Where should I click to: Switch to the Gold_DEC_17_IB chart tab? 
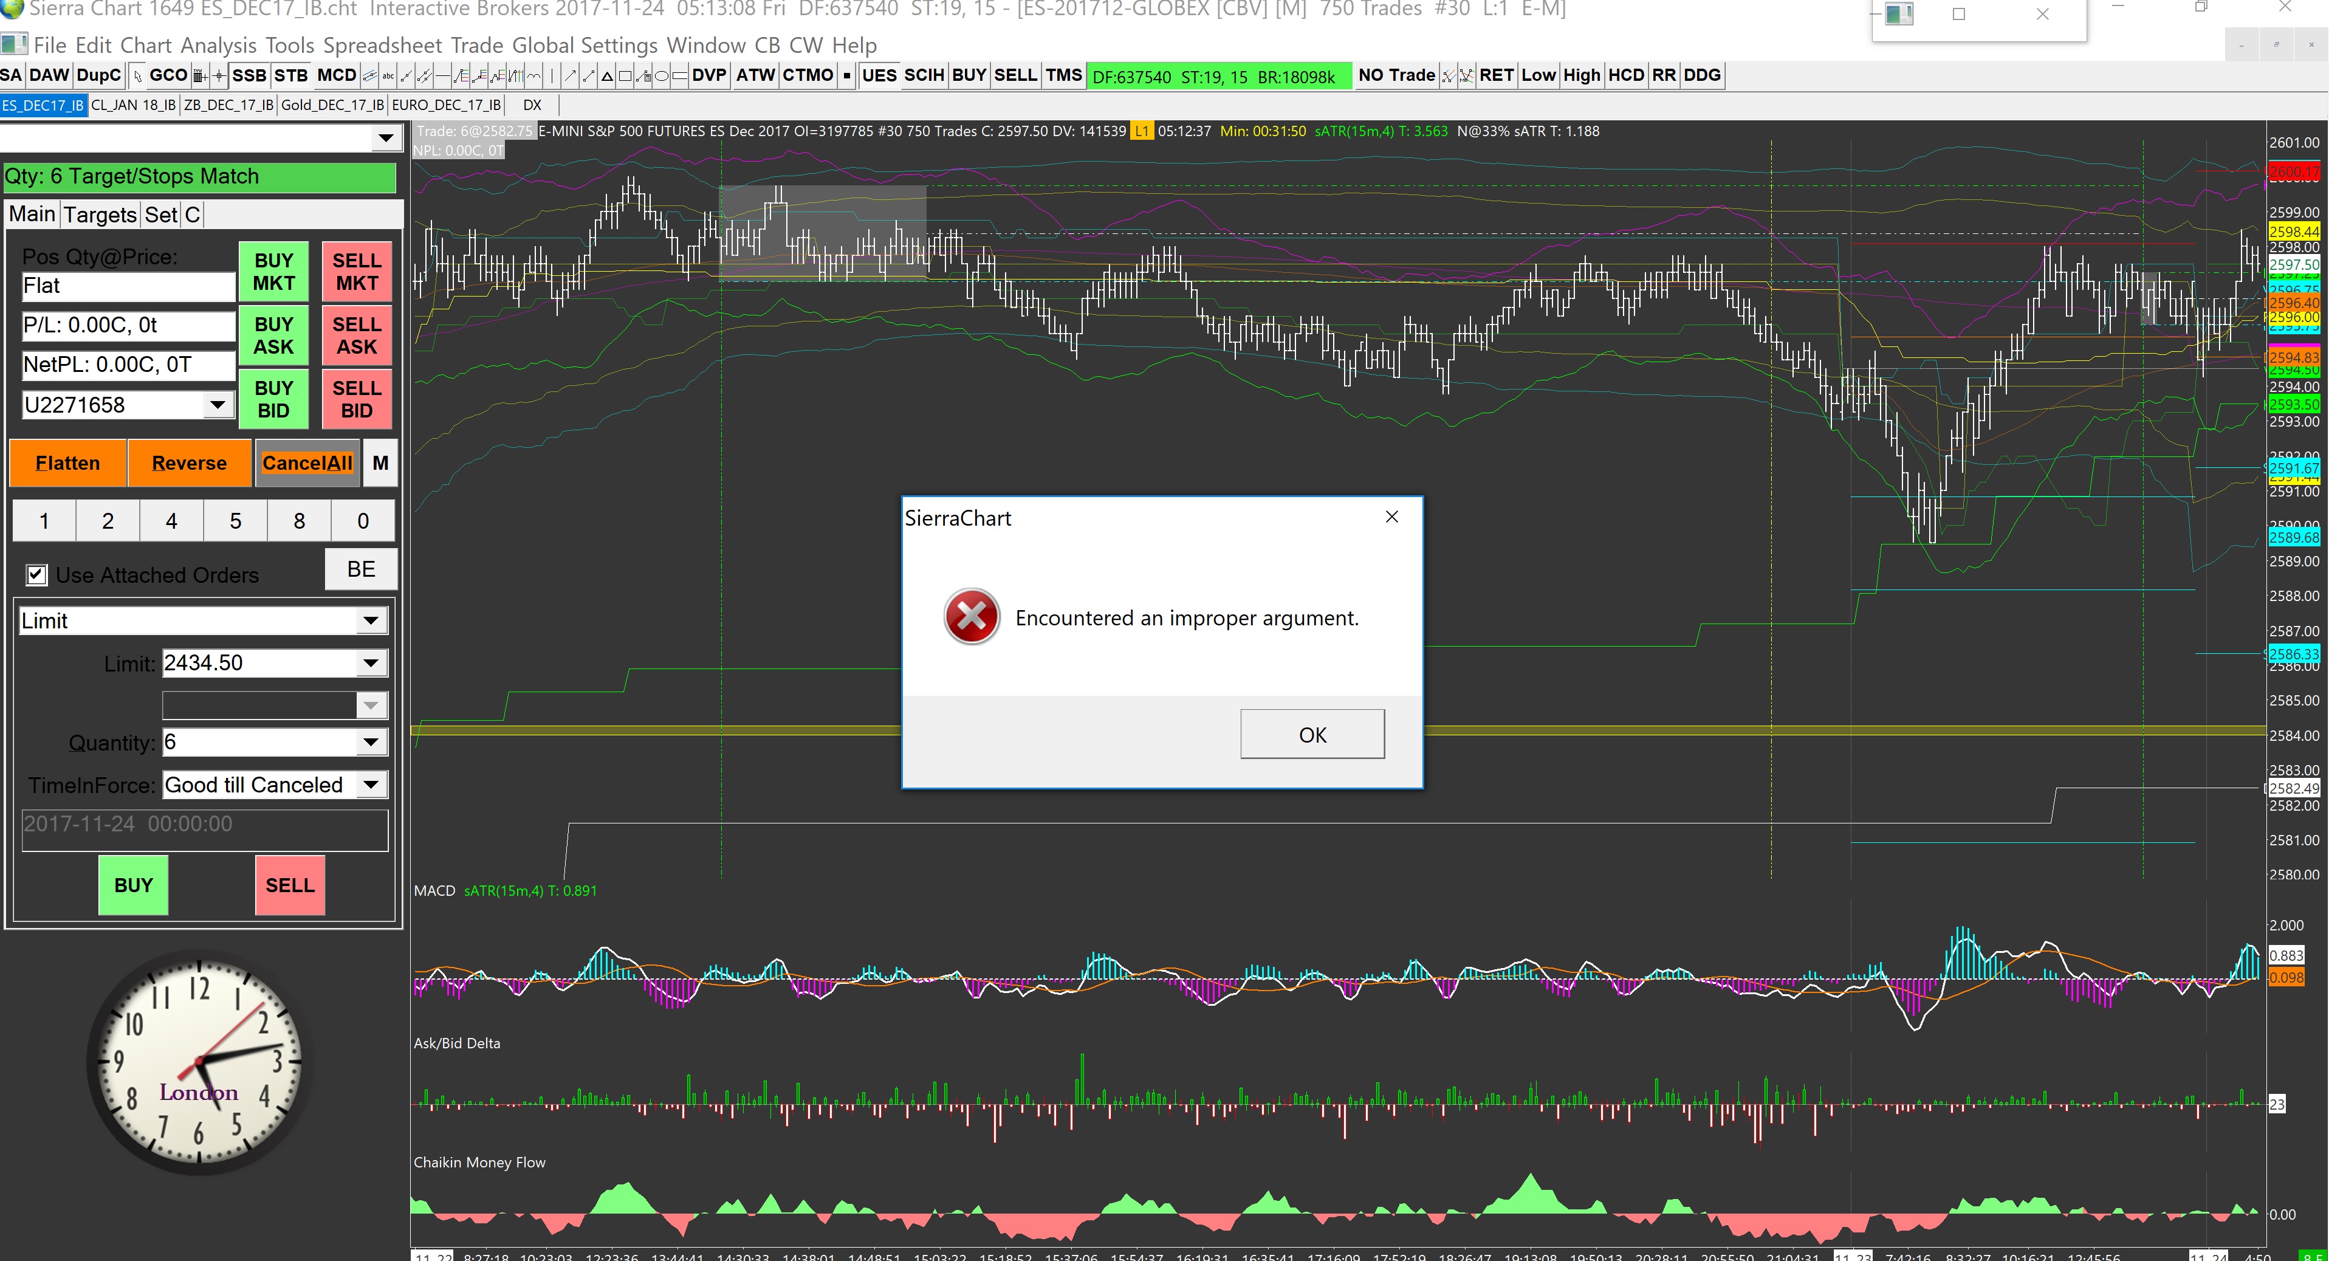[332, 105]
